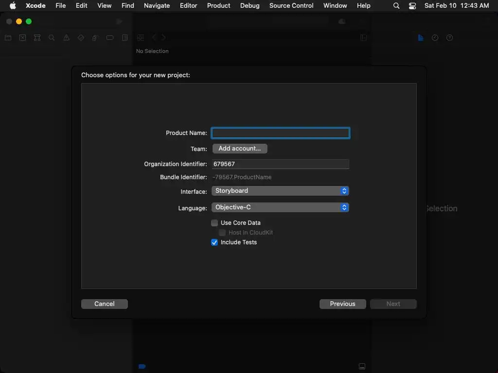
Task: Click the Host in CloudKit checkbox
Action: click(222, 233)
